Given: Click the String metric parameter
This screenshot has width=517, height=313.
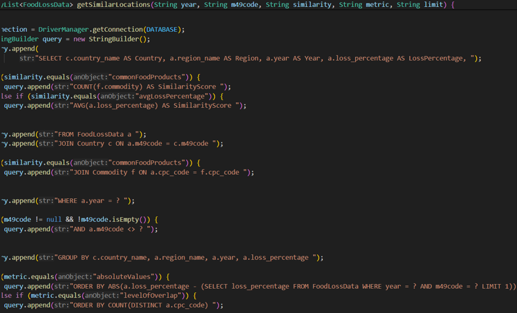Looking at the screenshot, I should point(364,5).
